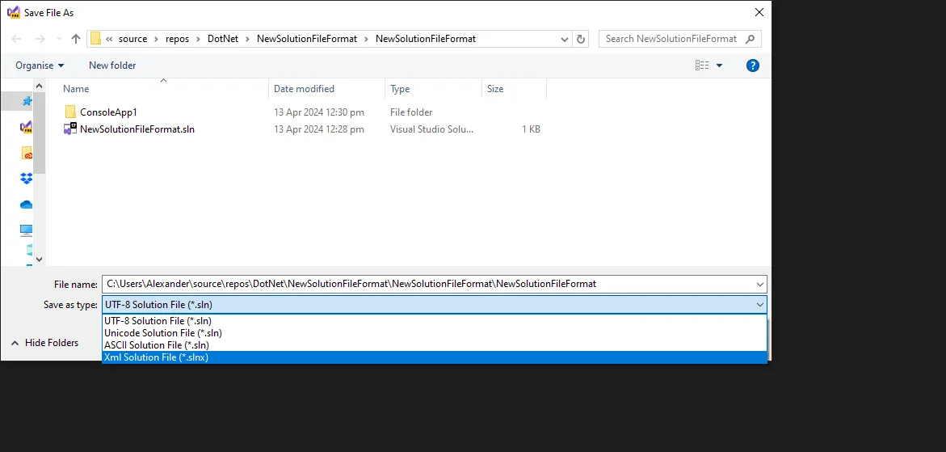Change view layout icon
This screenshot has height=452, width=946.
[x=702, y=65]
